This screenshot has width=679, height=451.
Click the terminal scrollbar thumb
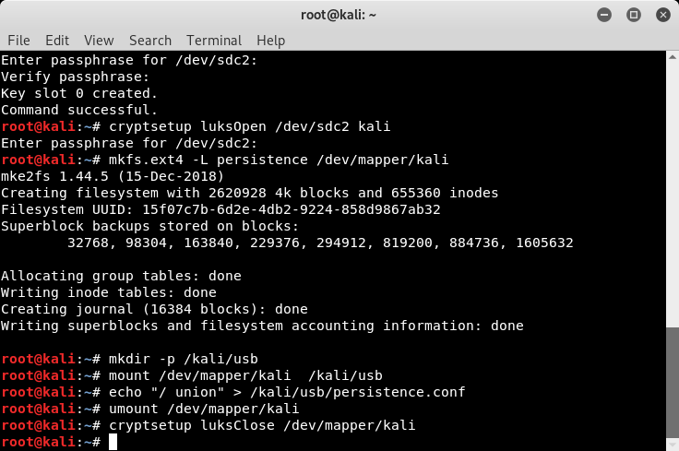(673, 387)
